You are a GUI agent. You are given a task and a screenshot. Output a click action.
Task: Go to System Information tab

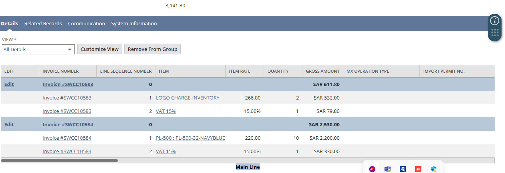pyautogui.click(x=134, y=24)
